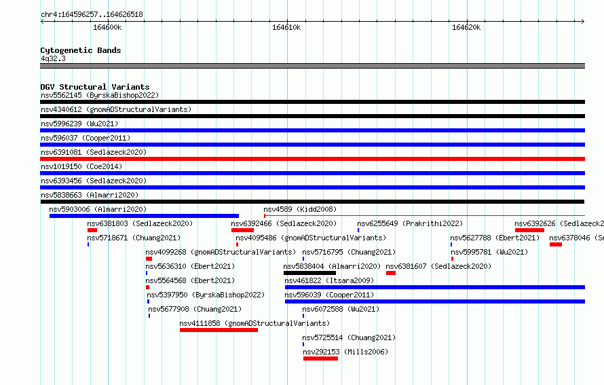Click red bar under nsv292153 (Mills2006)
Screen dimensions: 604x385
click(320, 359)
